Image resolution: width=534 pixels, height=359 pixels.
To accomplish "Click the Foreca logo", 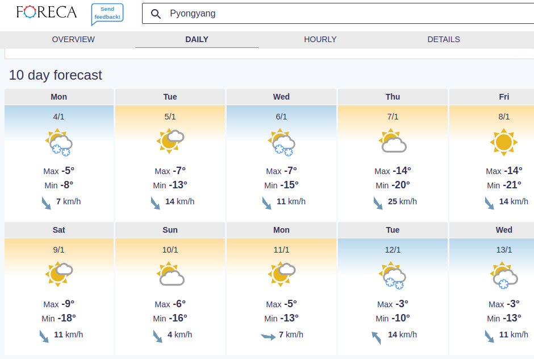I will tap(47, 12).
